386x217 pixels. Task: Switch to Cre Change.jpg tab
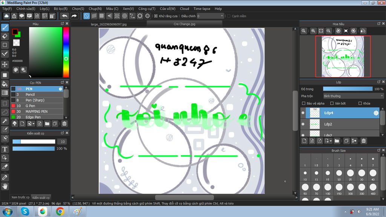(x=184, y=24)
